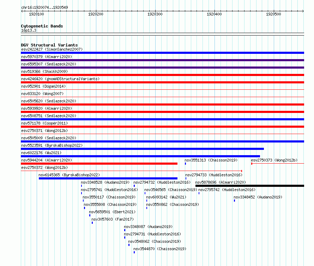314x266 pixels.
Task: Click ruler position 1920100
Action: pyautogui.click(x=36, y=14)
